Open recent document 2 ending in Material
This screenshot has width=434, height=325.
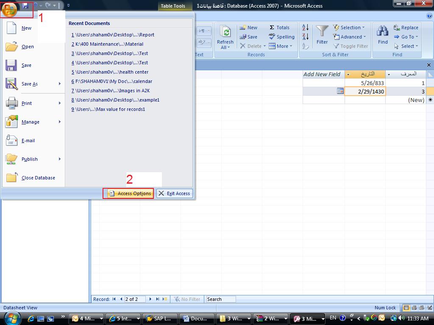click(x=107, y=44)
